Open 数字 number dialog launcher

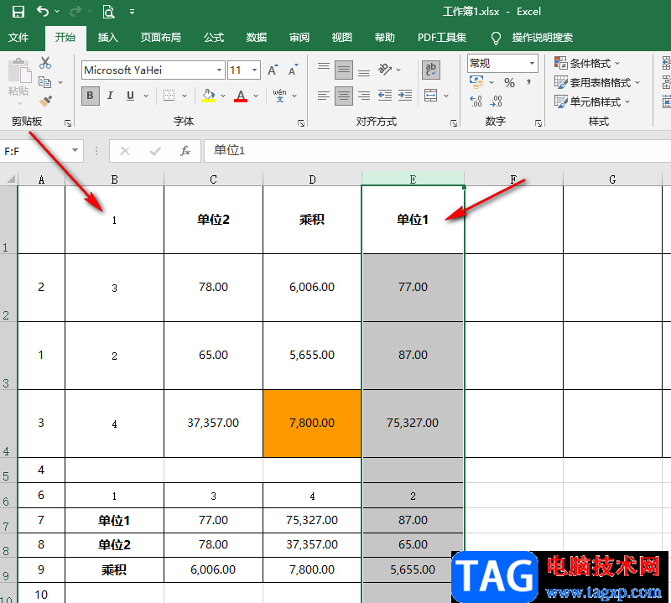click(538, 123)
